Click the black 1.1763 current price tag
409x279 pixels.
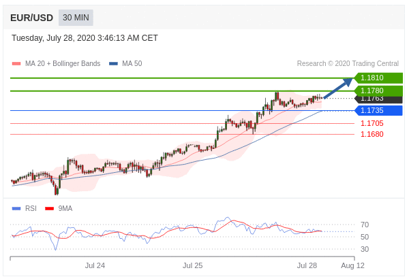tap(378, 99)
